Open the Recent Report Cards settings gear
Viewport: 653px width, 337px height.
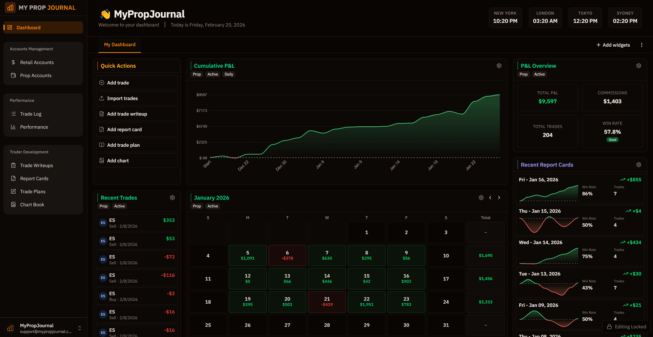[638, 164]
